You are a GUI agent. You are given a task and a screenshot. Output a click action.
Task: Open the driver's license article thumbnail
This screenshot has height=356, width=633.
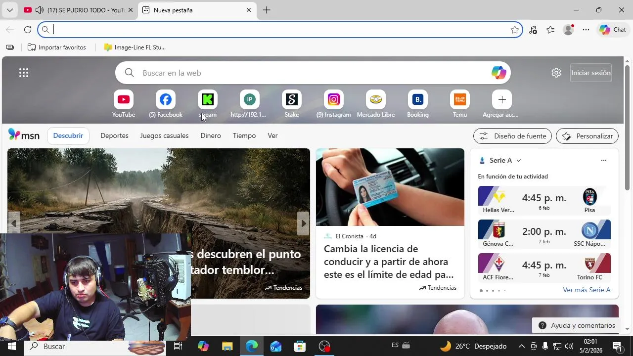(x=390, y=187)
